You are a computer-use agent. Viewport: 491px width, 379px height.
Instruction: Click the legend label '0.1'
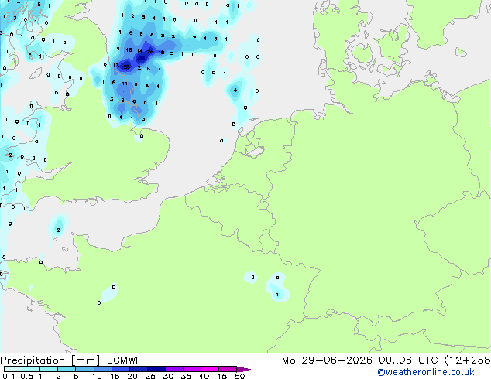coord(9,376)
